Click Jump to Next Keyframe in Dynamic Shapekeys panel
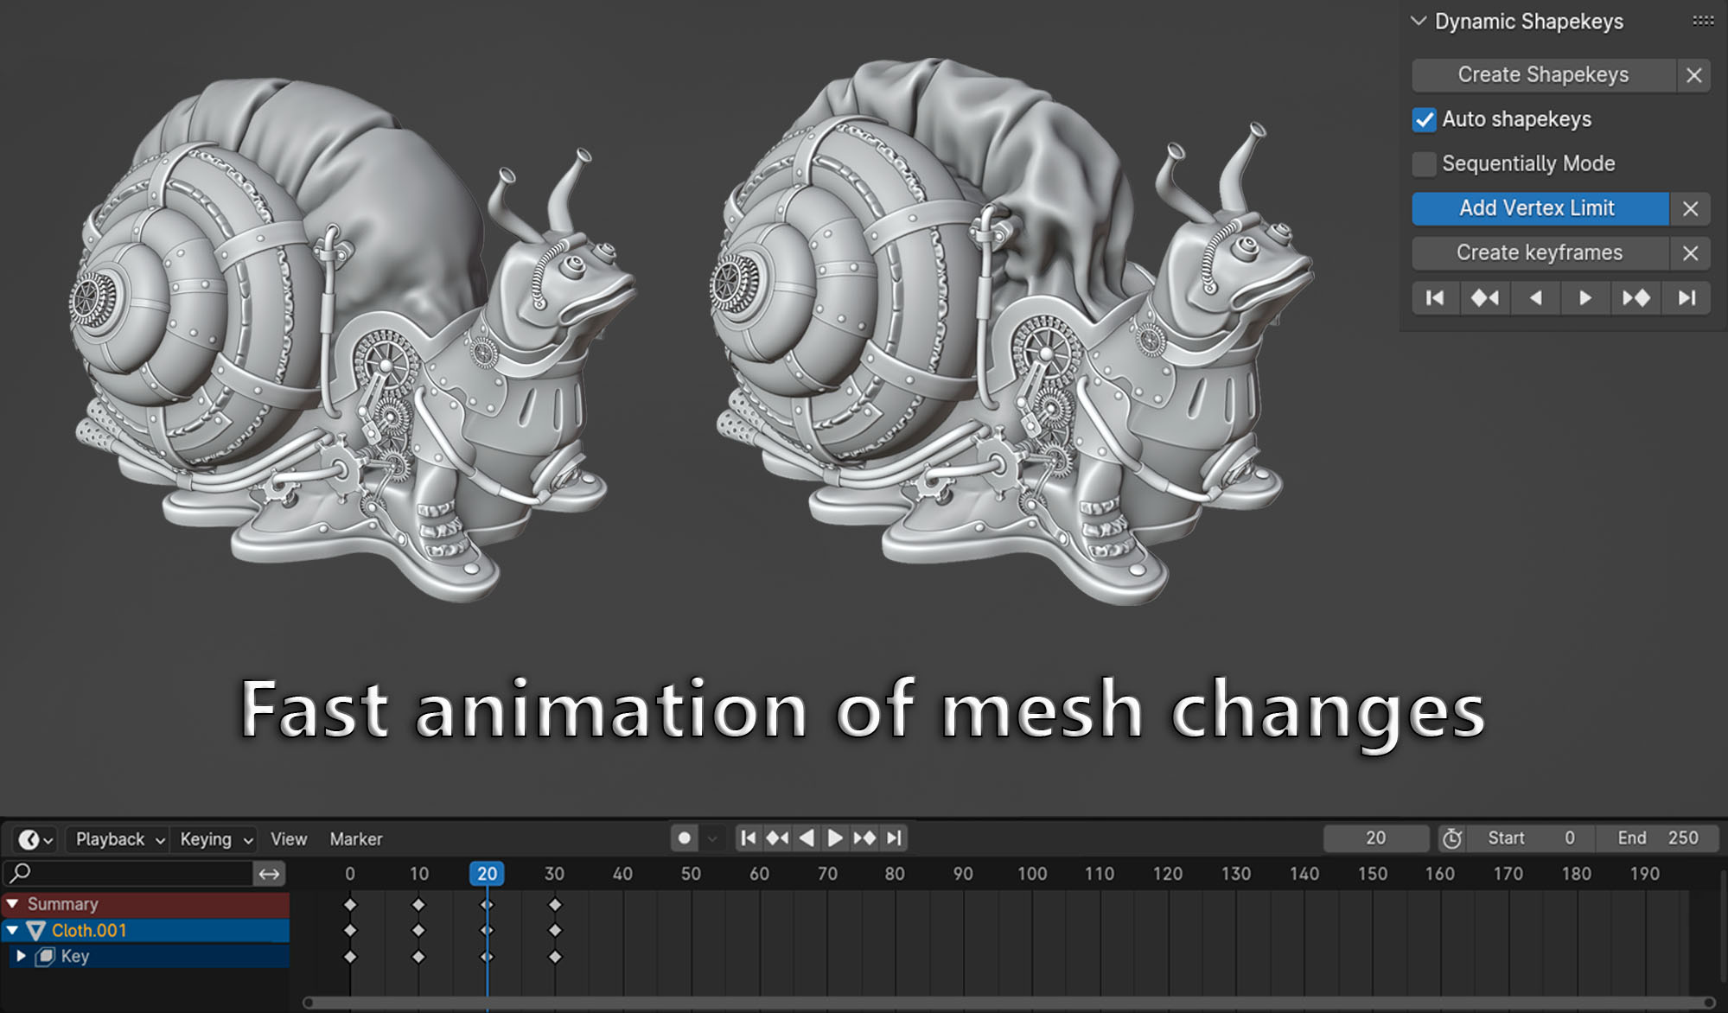Image resolution: width=1728 pixels, height=1013 pixels. [1636, 297]
